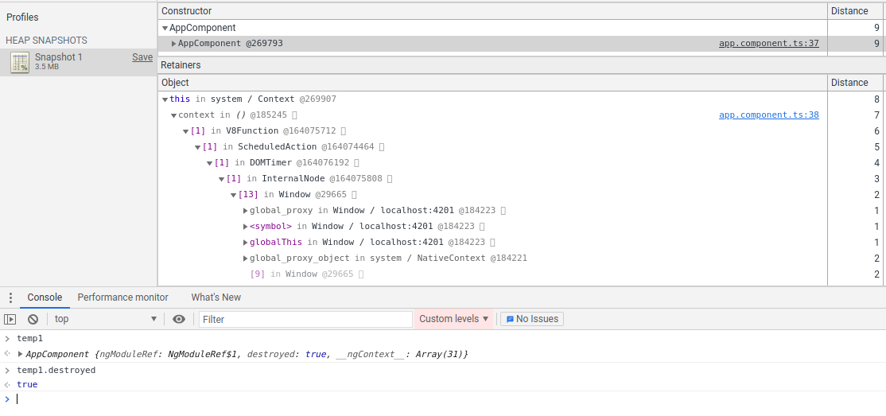The width and height of the screenshot is (886, 416).
Task: Click the window icon after V8Function @164075712
Action: coord(344,131)
